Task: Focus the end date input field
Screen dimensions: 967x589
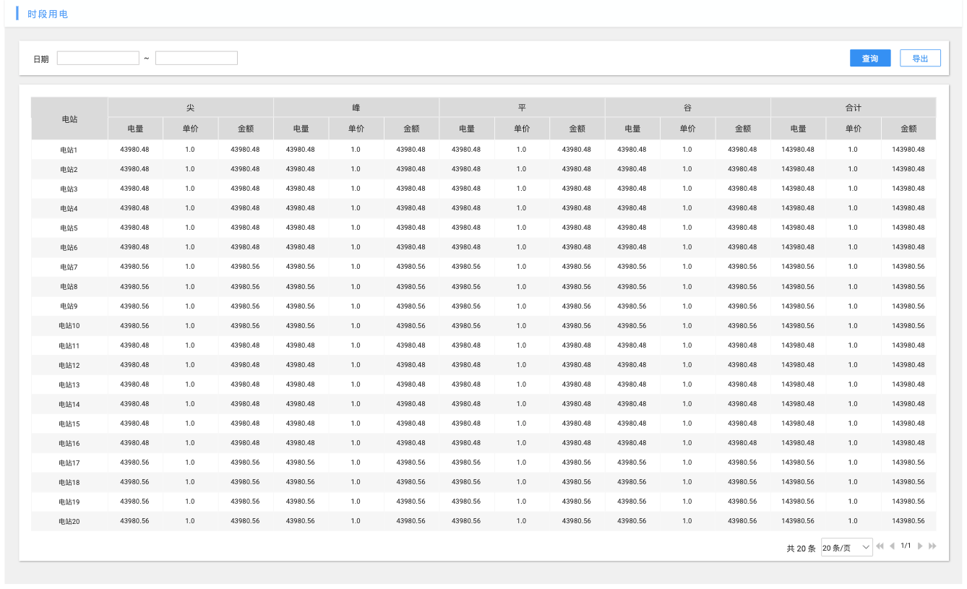Action: point(197,58)
